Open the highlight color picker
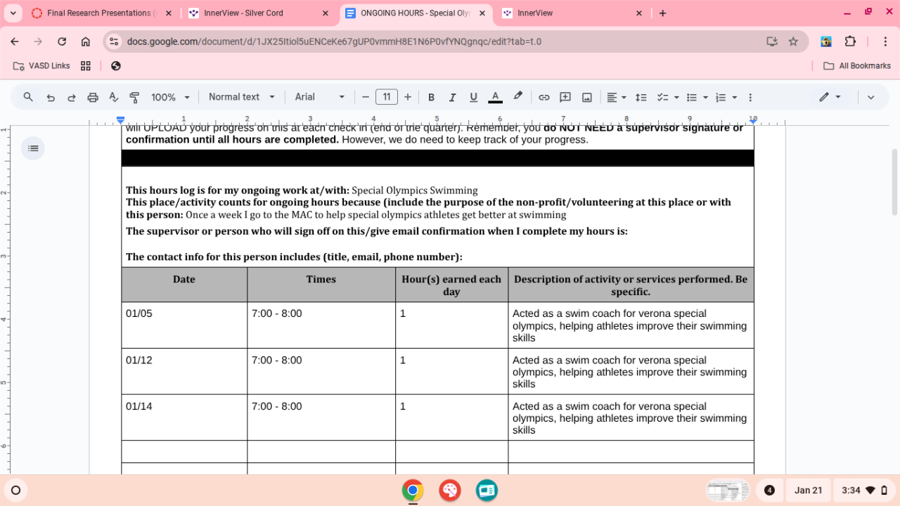900x506 pixels. pyautogui.click(x=518, y=97)
